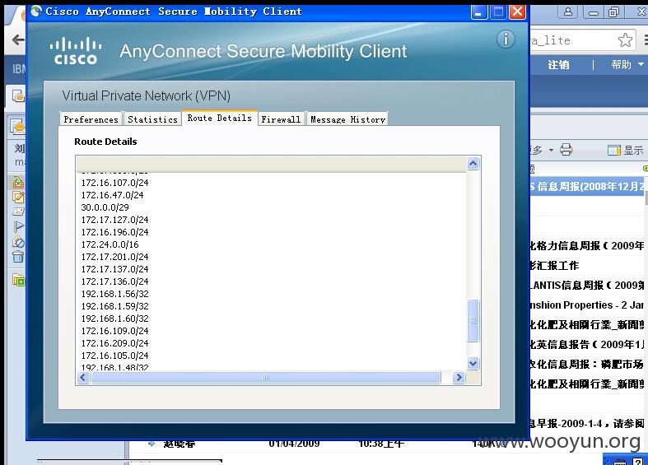Click the user profile icon in the browser title bar
The height and width of the screenshot is (465, 648).
point(568,12)
